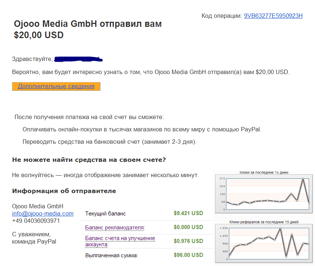Click the 1,936 axis label on referrals chart
Viewport: 315px width, 266px height.
(x=224, y=228)
